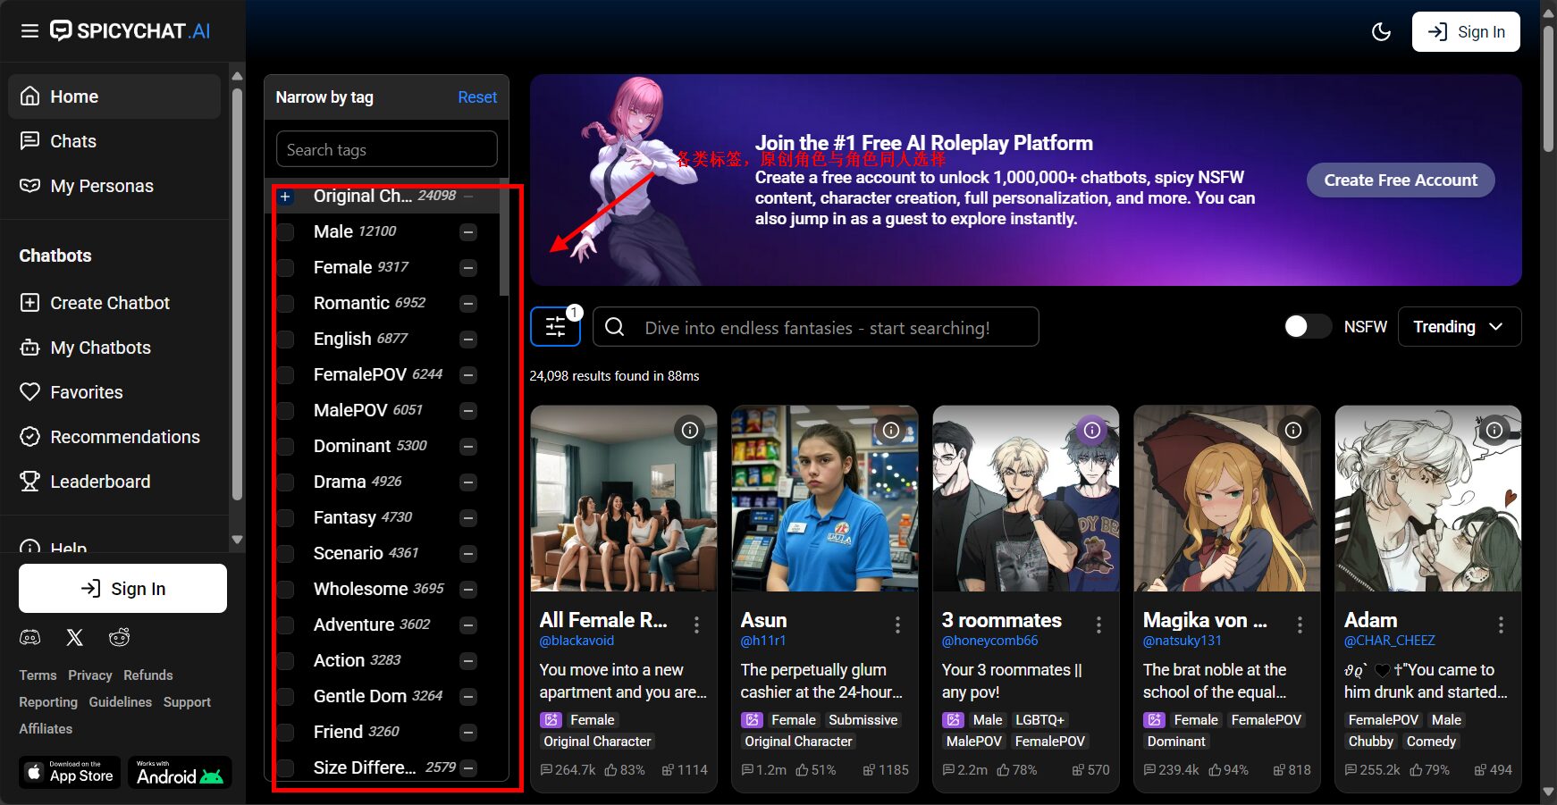Screen dimensions: 1557x805
Task: Open Leaderboard in sidebar
Action: point(114,482)
